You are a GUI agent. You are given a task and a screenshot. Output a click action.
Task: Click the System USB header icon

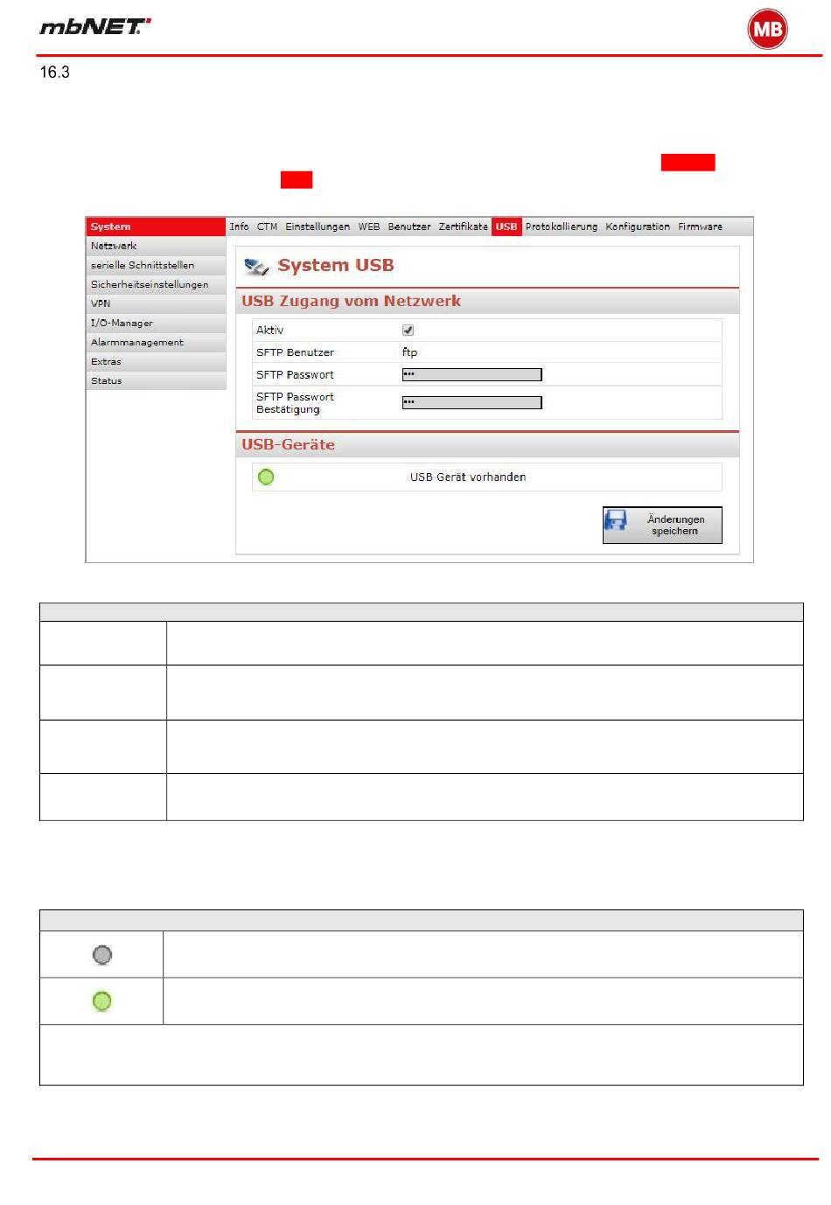255,267
